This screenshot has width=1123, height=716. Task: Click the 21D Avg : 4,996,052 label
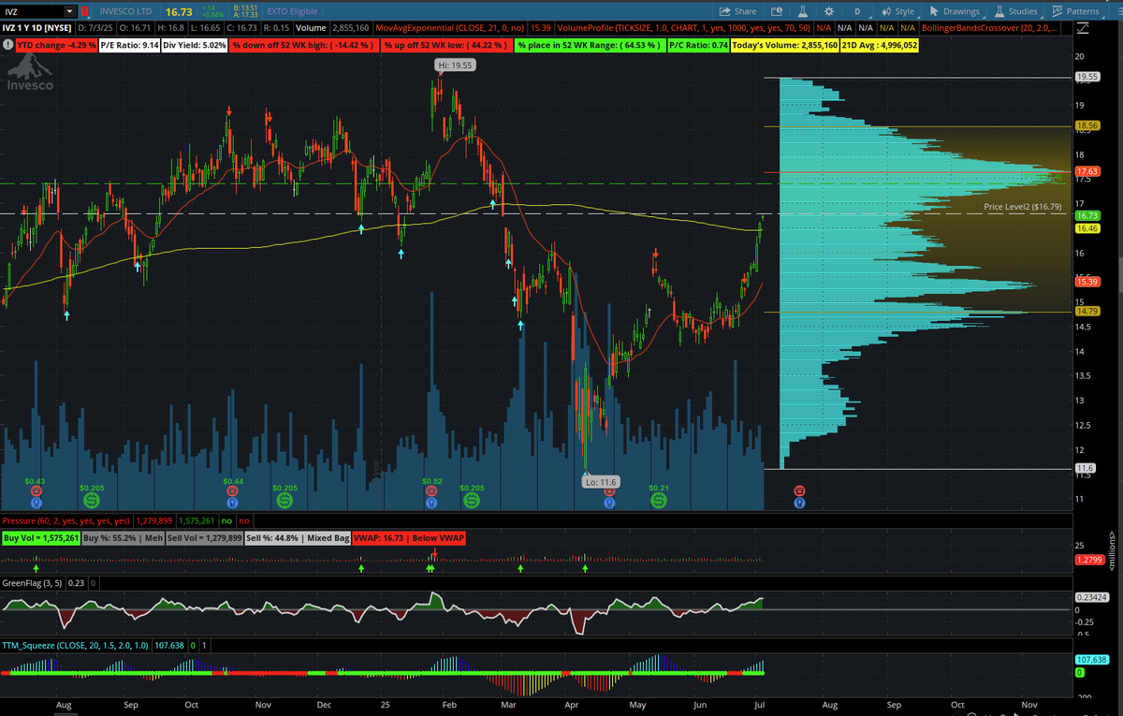(x=880, y=44)
